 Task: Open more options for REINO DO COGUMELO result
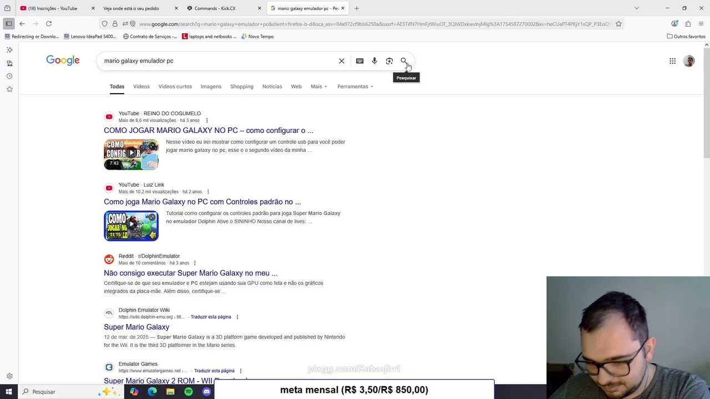(x=207, y=120)
